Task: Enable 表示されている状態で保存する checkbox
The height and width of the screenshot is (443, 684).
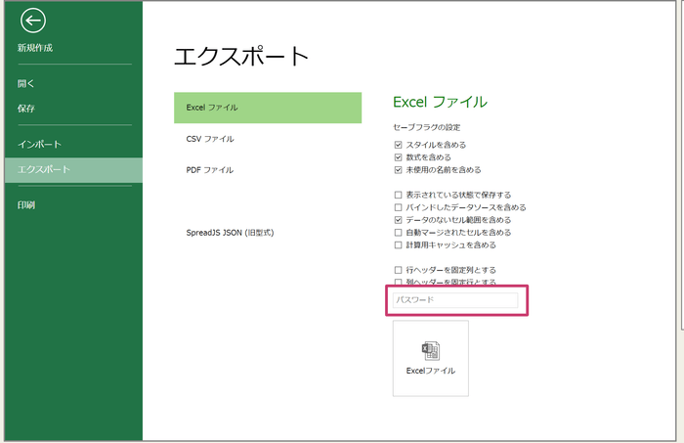Action: [x=398, y=195]
